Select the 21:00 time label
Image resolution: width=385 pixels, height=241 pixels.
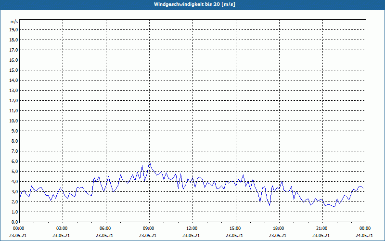322,228
